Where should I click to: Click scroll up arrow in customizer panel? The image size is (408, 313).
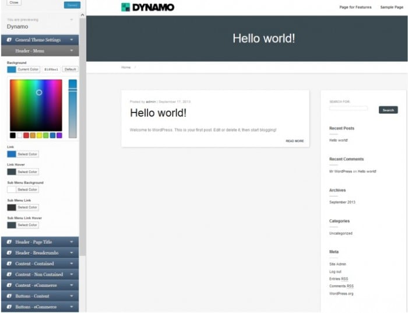tap(83, 15)
